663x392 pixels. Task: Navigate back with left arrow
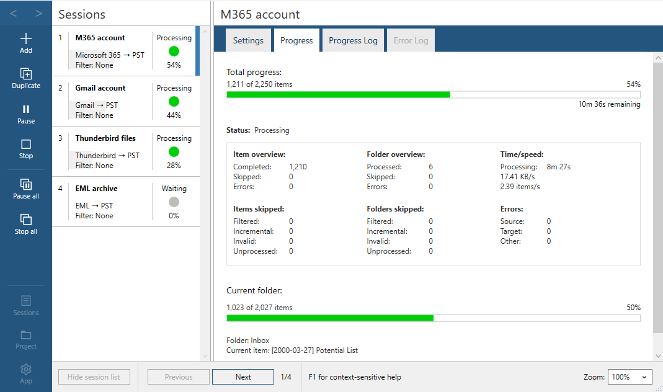coord(14,13)
